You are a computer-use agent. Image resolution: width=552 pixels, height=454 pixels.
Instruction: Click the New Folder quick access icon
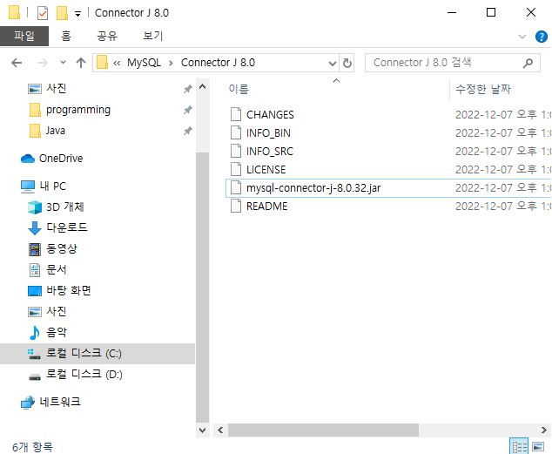click(x=62, y=13)
